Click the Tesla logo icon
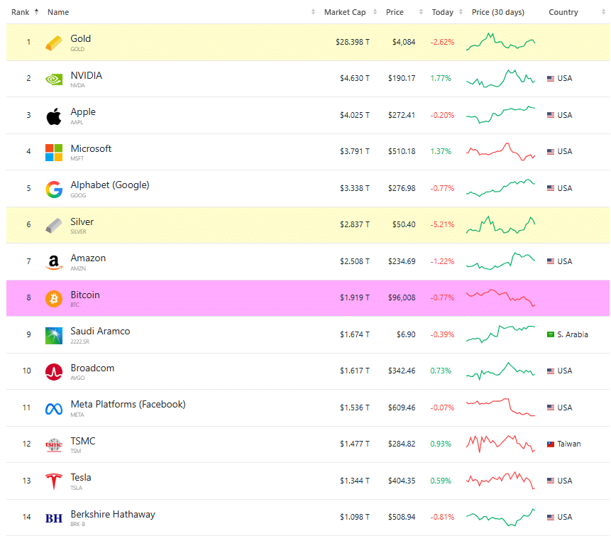Screen dimensions: 611x536 tap(54, 481)
